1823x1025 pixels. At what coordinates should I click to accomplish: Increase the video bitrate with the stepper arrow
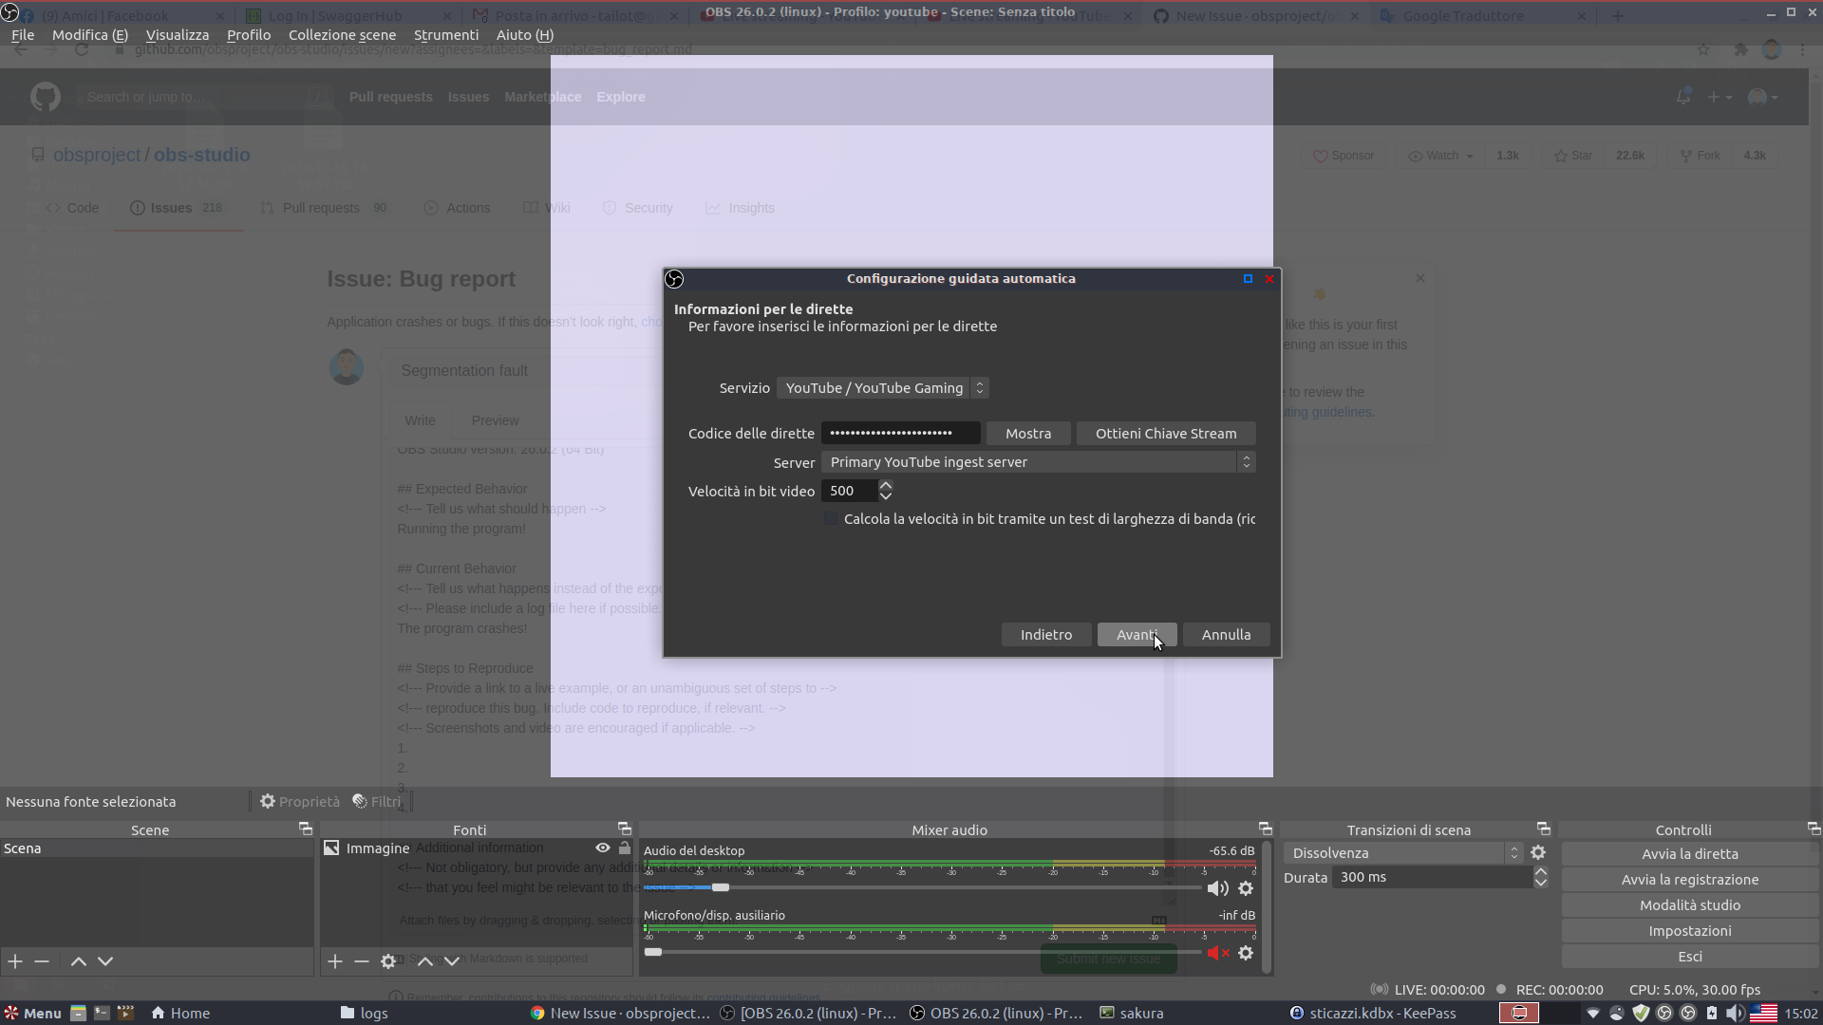click(x=887, y=485)
